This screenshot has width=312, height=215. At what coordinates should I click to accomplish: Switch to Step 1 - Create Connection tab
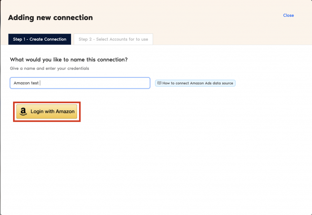40,39
